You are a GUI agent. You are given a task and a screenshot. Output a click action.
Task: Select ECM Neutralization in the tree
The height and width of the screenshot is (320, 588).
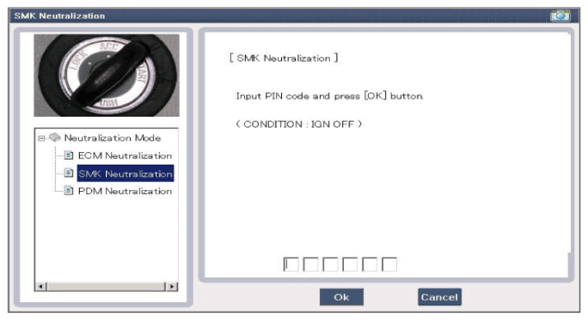(125, 155)
